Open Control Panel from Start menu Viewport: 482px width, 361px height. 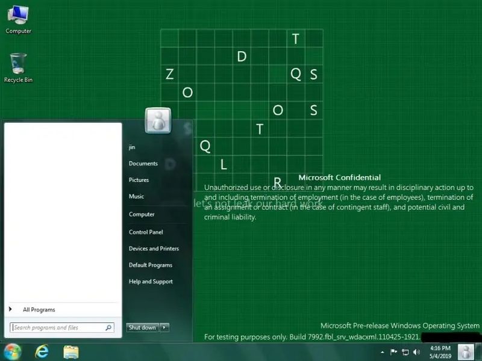[146, 232]
